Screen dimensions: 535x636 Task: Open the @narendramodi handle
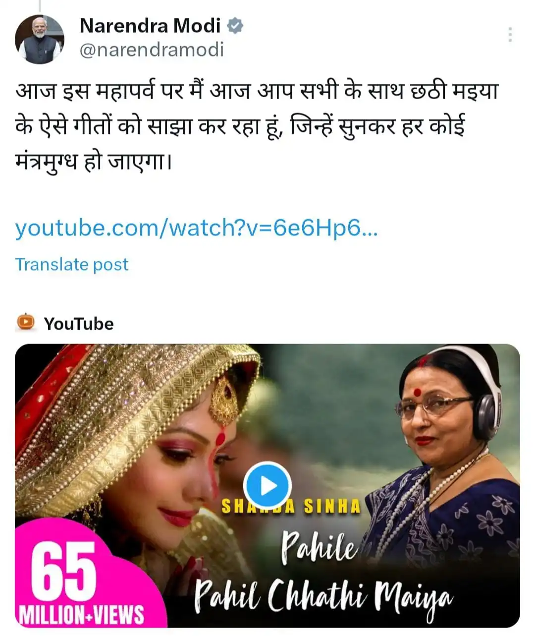click(152, 50)
